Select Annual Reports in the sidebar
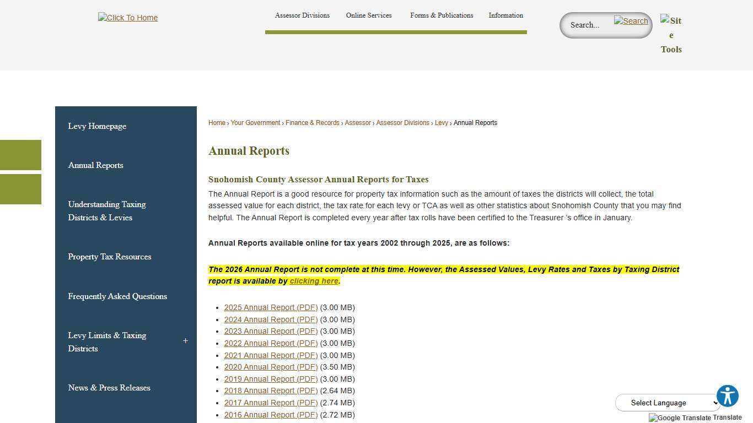753x423 pixels. [95, 165]
